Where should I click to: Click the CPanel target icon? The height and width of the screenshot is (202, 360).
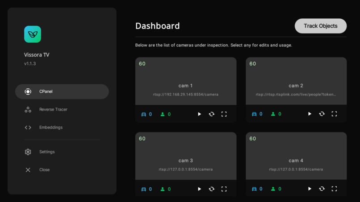[x=28, y=91]
